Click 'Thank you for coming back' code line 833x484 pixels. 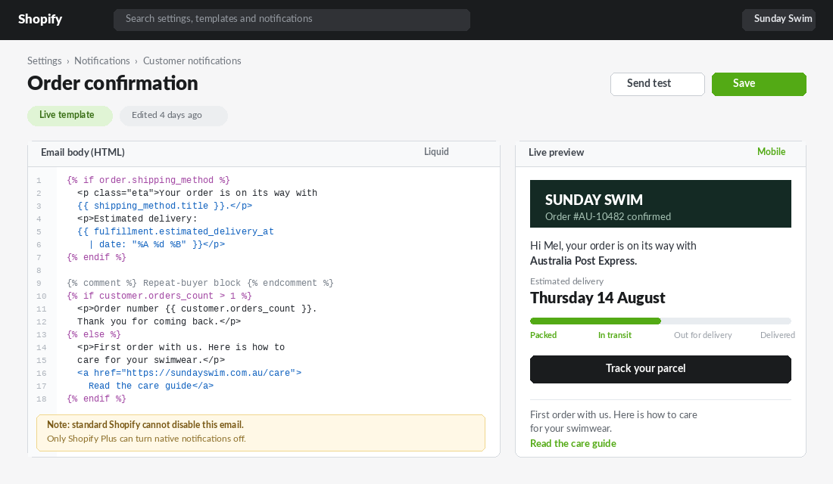click(x=159, y=321)
